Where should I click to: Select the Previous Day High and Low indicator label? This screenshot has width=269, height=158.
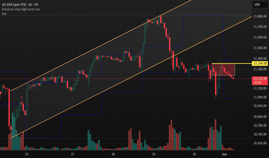click(x=21, y=9)
